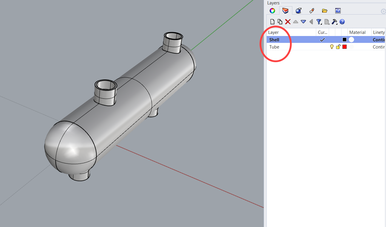Toggle the Tube layer's lightbulb visibility
The height and width of the screenshot is (227, 386).
331,47
